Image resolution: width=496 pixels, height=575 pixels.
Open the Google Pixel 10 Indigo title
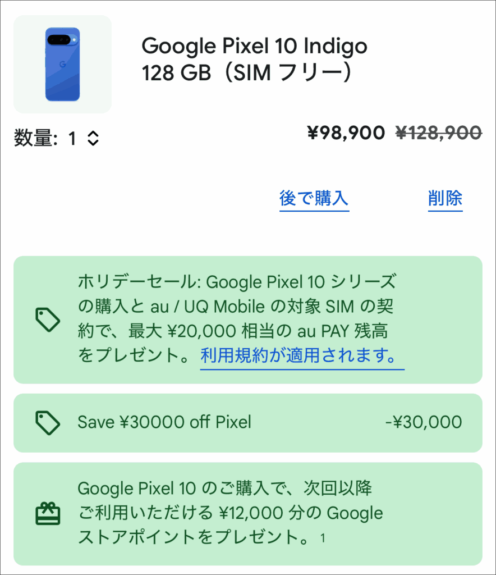pos(254,46)
